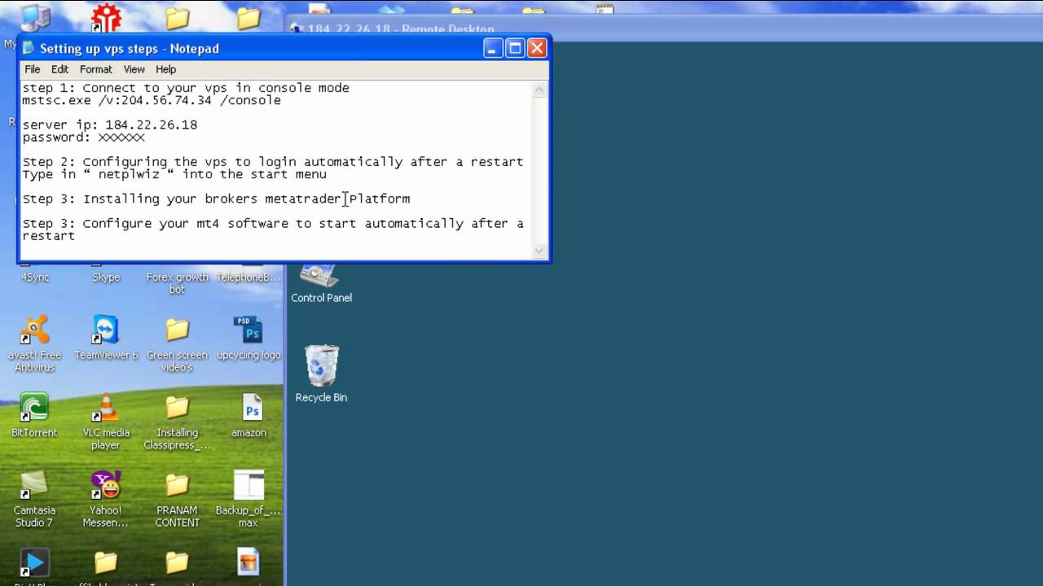Select the Control Panel icon in Remote Desktop
Image resolution: width=1043 pixels, height=586 pixels.
point(321,282)
